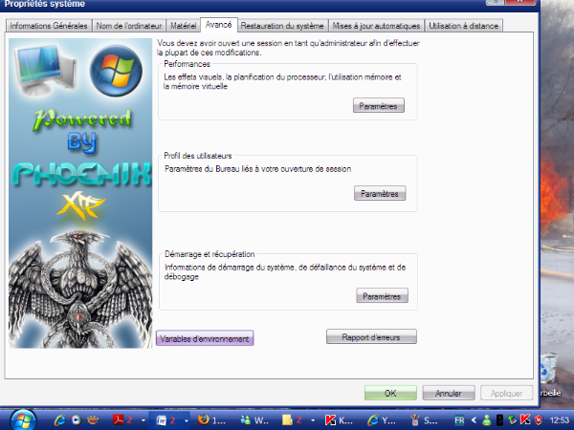Open Performances Paramètres button

pyautogui.click(x=379, y=106)
